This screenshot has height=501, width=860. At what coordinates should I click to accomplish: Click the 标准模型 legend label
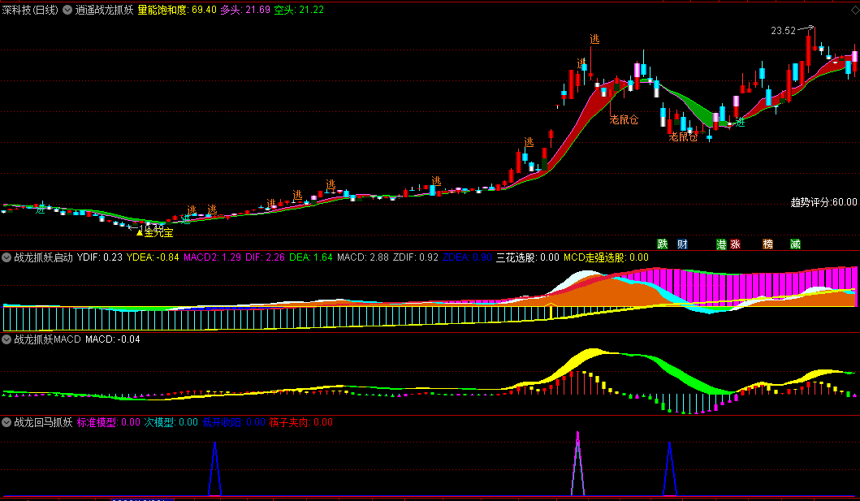(x=109, y=422)
